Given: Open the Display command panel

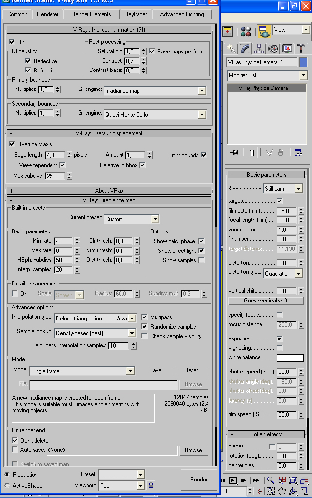Looking at the screenshot, I should pyautogui.click(x=287, y=49).
